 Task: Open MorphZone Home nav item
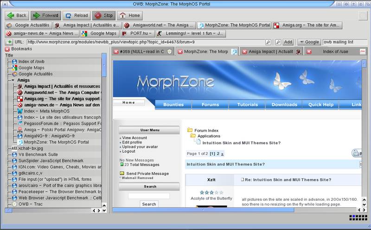click(129, 102)
